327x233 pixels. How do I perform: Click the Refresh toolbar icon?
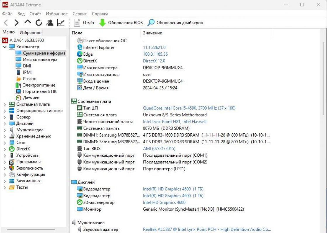(39, 23)
